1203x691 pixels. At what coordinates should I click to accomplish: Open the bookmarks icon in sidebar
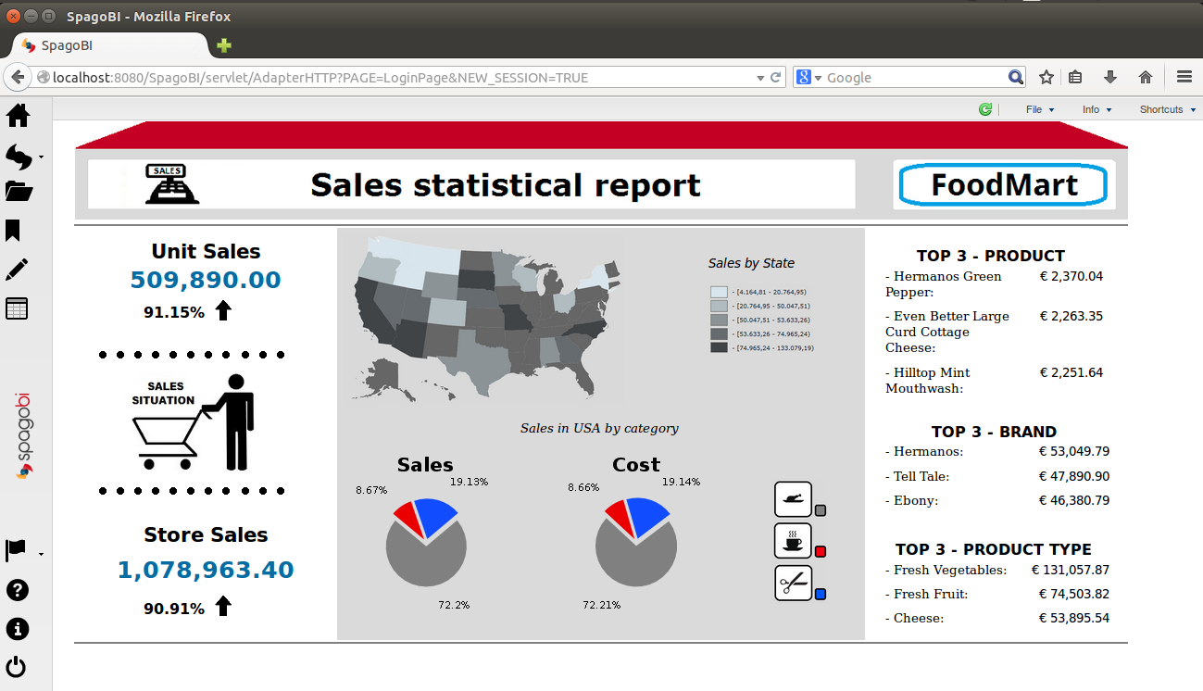point(14,231)
